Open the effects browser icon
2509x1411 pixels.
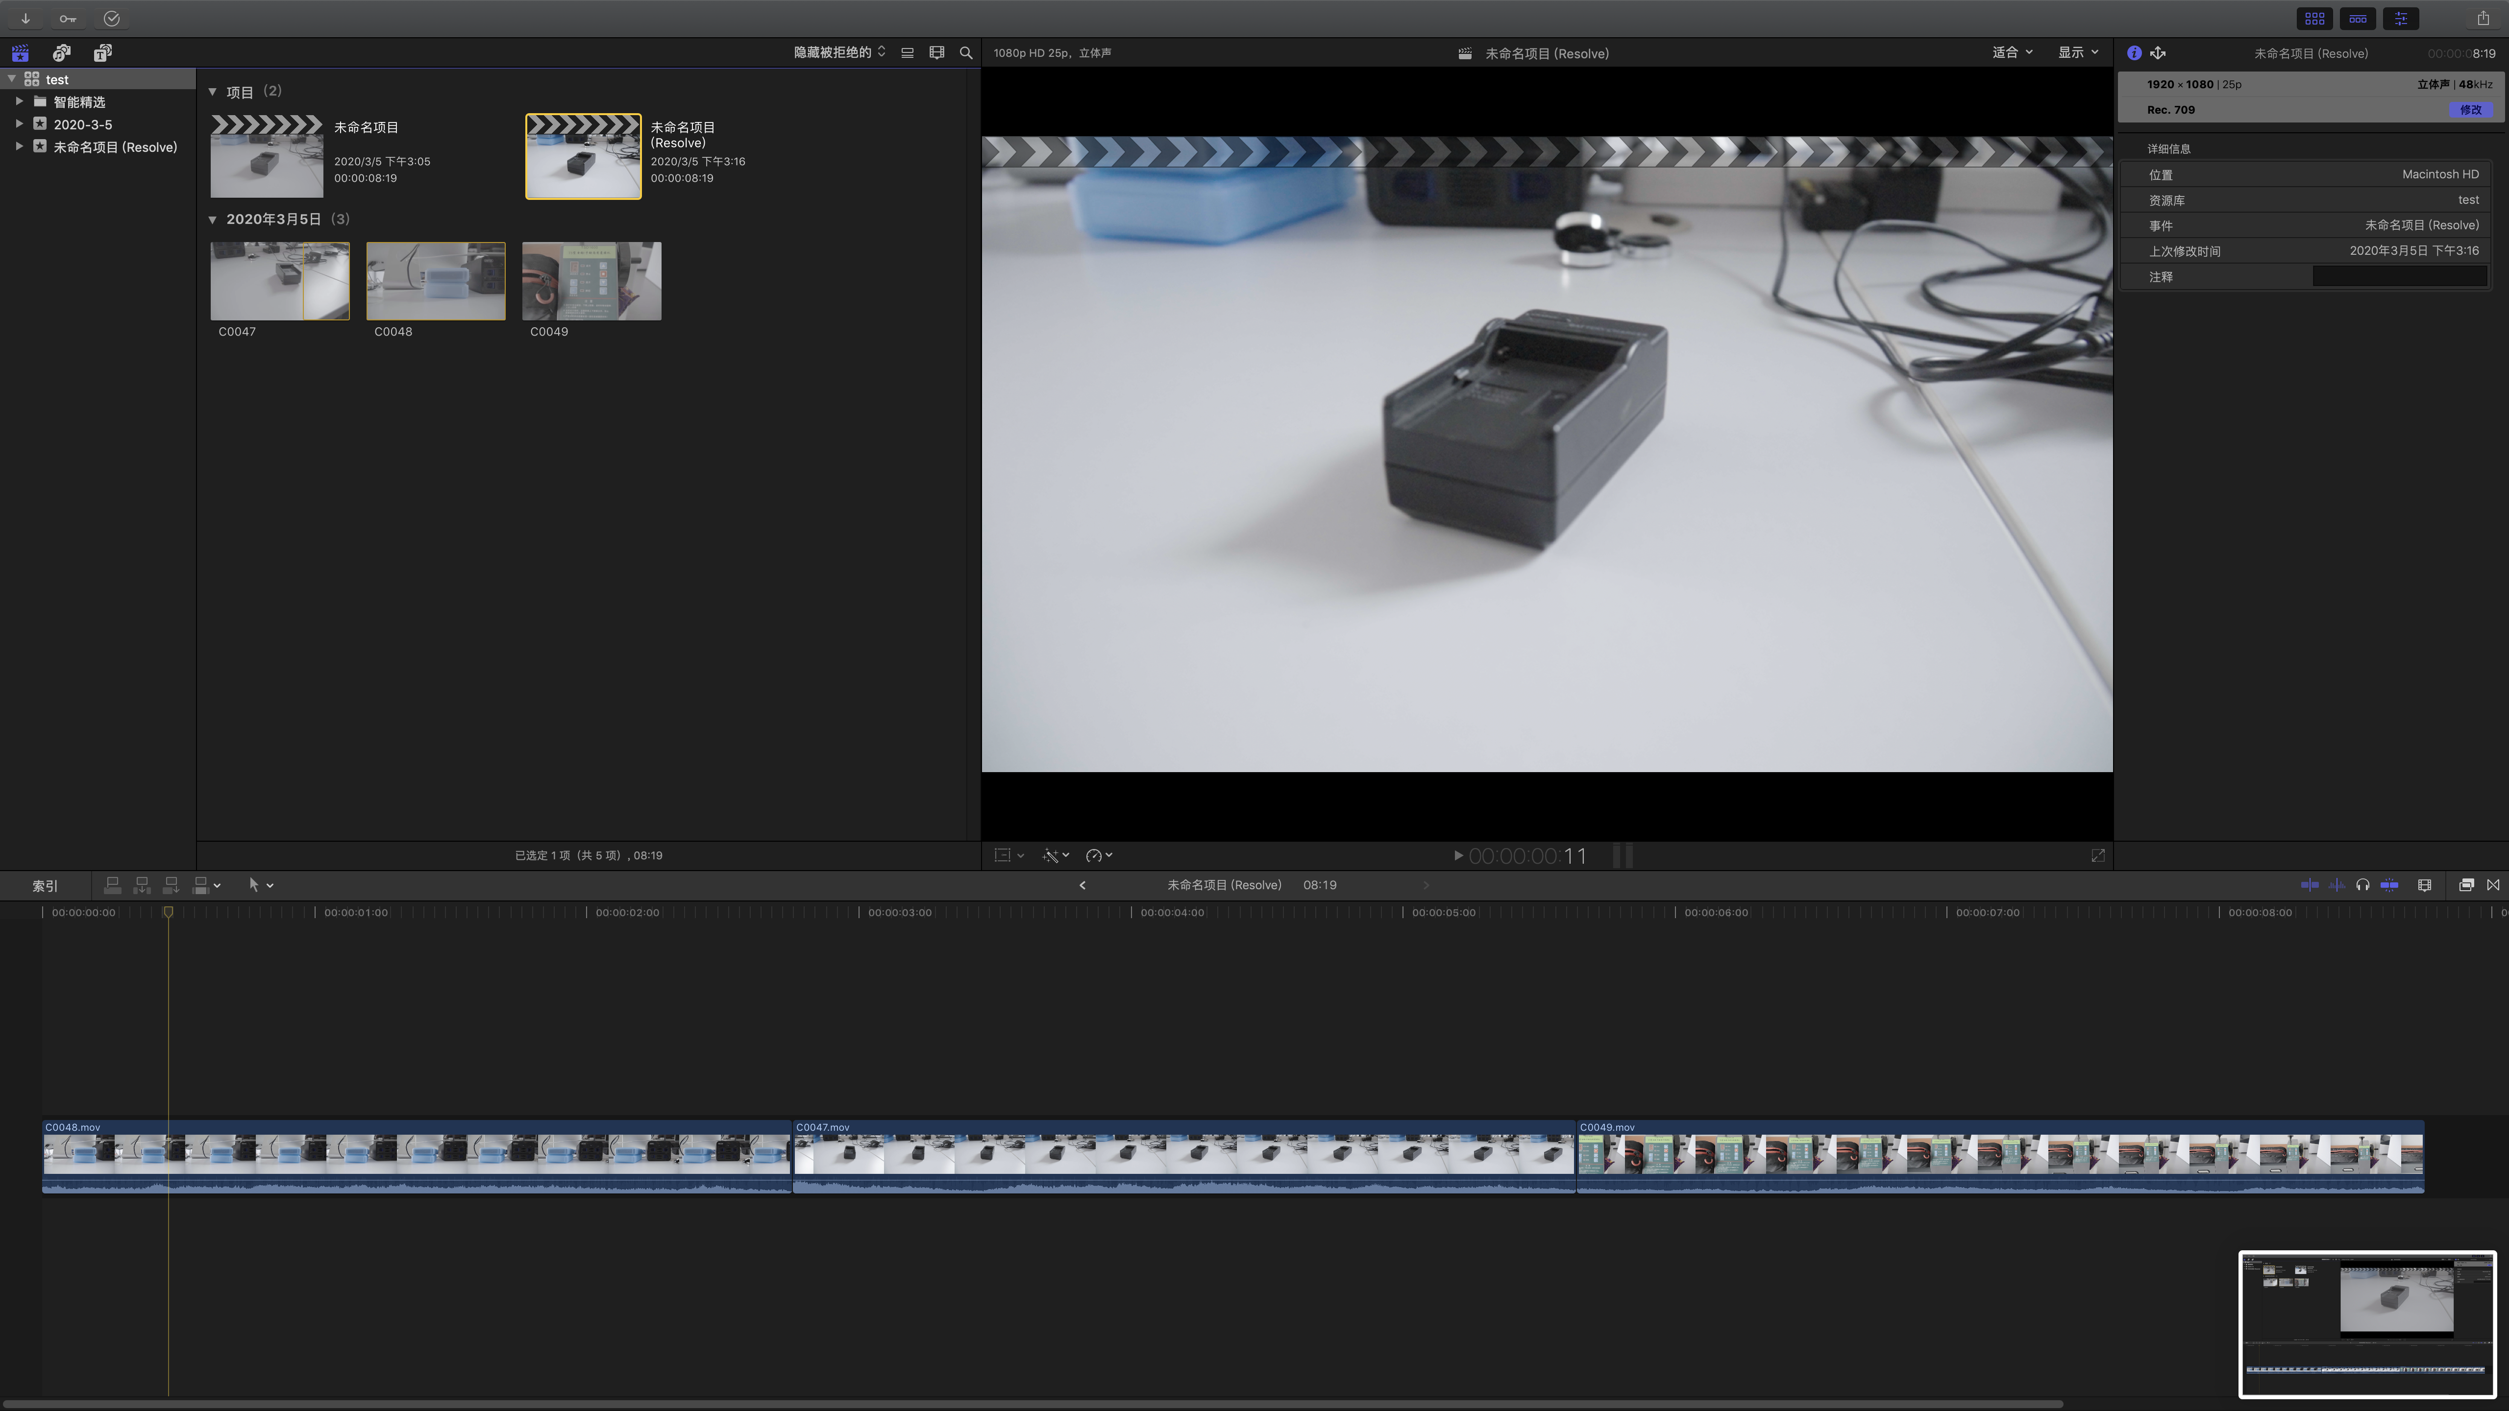[x=2466, y=885]
